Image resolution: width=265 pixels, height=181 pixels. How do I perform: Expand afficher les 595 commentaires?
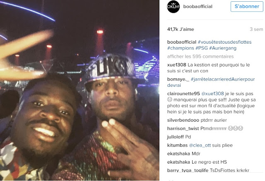(x=200, y=56)
